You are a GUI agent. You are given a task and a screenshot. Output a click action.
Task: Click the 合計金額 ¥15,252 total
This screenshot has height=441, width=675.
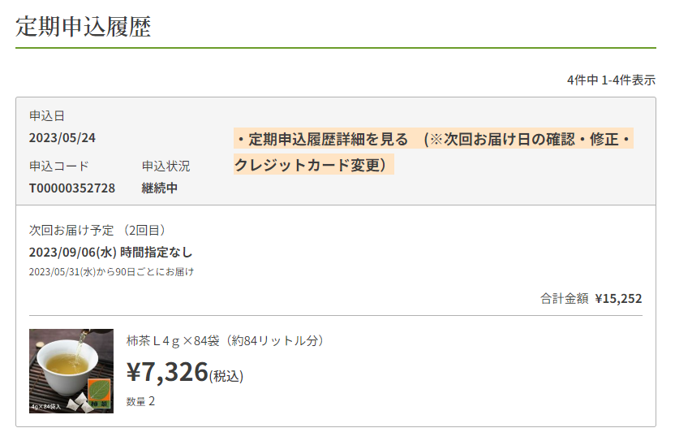click(x=591, y=298)
